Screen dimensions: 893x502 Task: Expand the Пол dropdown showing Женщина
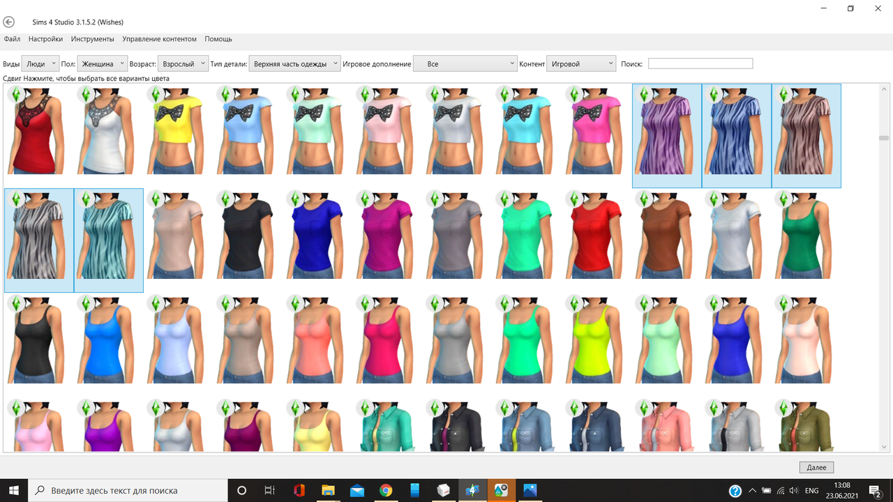[x=102, y=63]
